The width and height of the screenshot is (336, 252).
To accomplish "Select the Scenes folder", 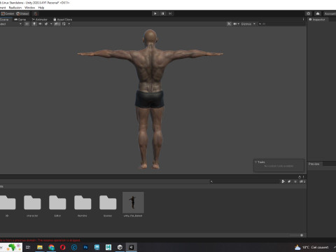I will 108,206.
